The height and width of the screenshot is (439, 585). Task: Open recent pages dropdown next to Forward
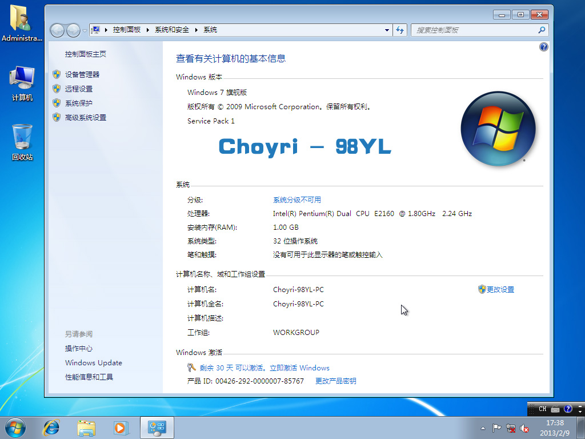85,30
